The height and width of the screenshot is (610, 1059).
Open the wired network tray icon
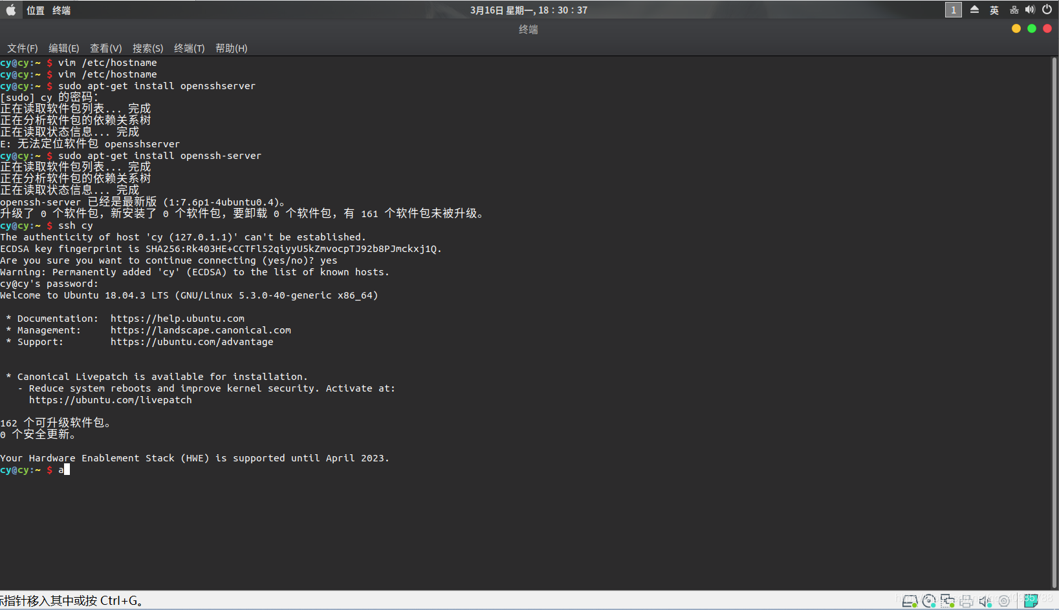pyautogui.click(x=1014, y=10)
